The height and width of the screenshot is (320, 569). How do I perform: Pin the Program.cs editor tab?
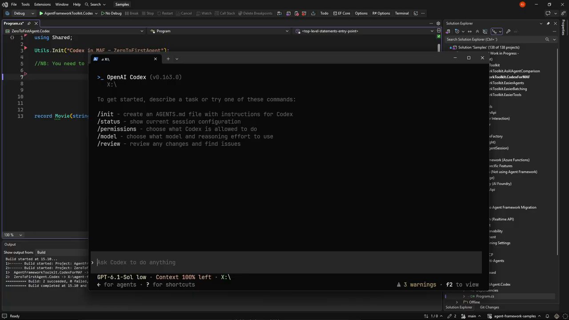(x=29, y=23)
